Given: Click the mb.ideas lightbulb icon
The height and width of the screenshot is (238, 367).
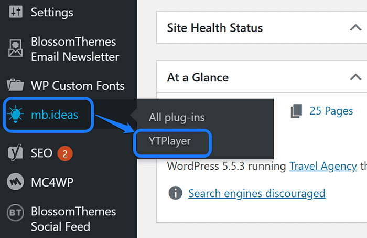Looking at the screenshot, I should (14, 115).
